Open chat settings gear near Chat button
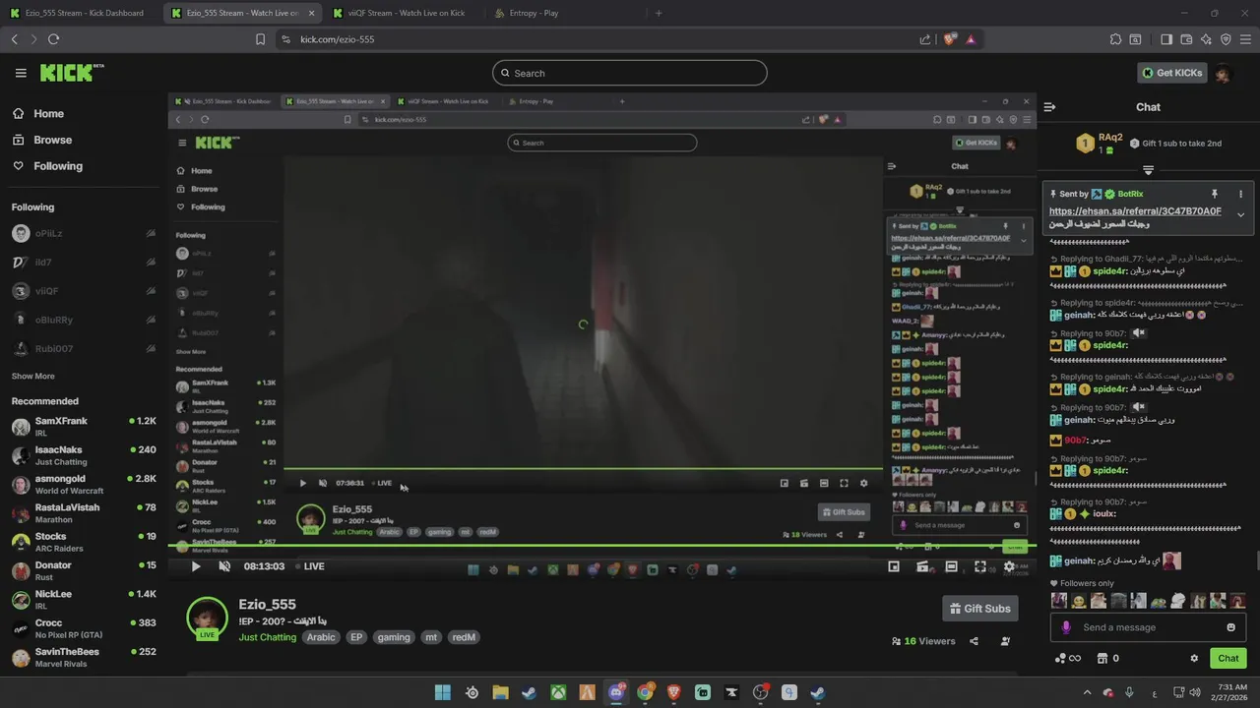Image resolution: width=1260 pixels, height=708 pixels. tap(1194, 658)
